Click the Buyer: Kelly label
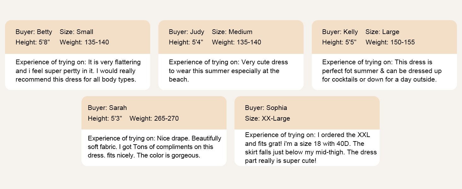The width and height of the screenshot is (462, 189). point(340,32)
